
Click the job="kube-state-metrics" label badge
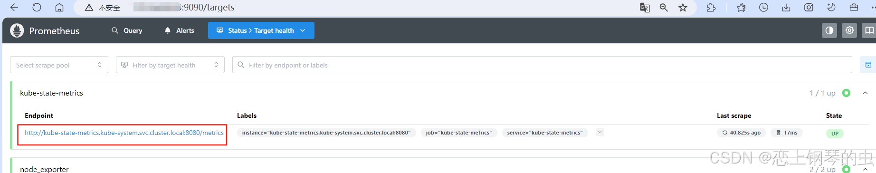(459, 133)
